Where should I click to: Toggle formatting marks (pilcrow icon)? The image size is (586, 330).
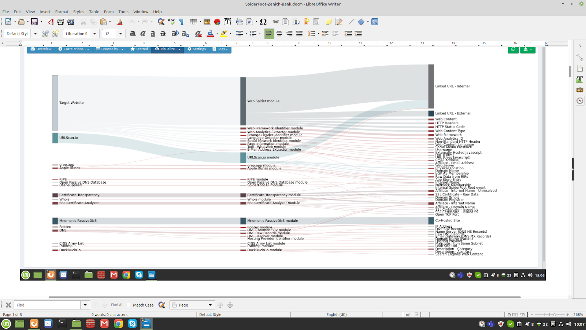pos(181,22)
